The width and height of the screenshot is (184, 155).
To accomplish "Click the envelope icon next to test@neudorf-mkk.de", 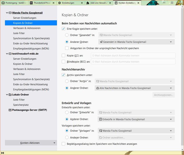I will [x=10, y=54].
